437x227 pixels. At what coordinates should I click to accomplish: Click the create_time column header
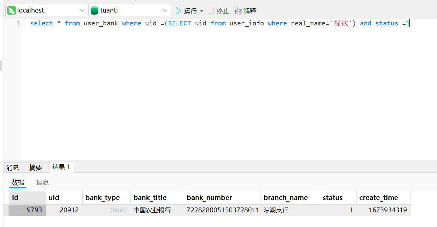pos(384,198)
